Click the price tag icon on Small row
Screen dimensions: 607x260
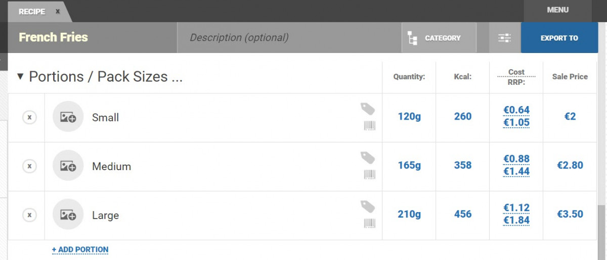tap(368, 109)
